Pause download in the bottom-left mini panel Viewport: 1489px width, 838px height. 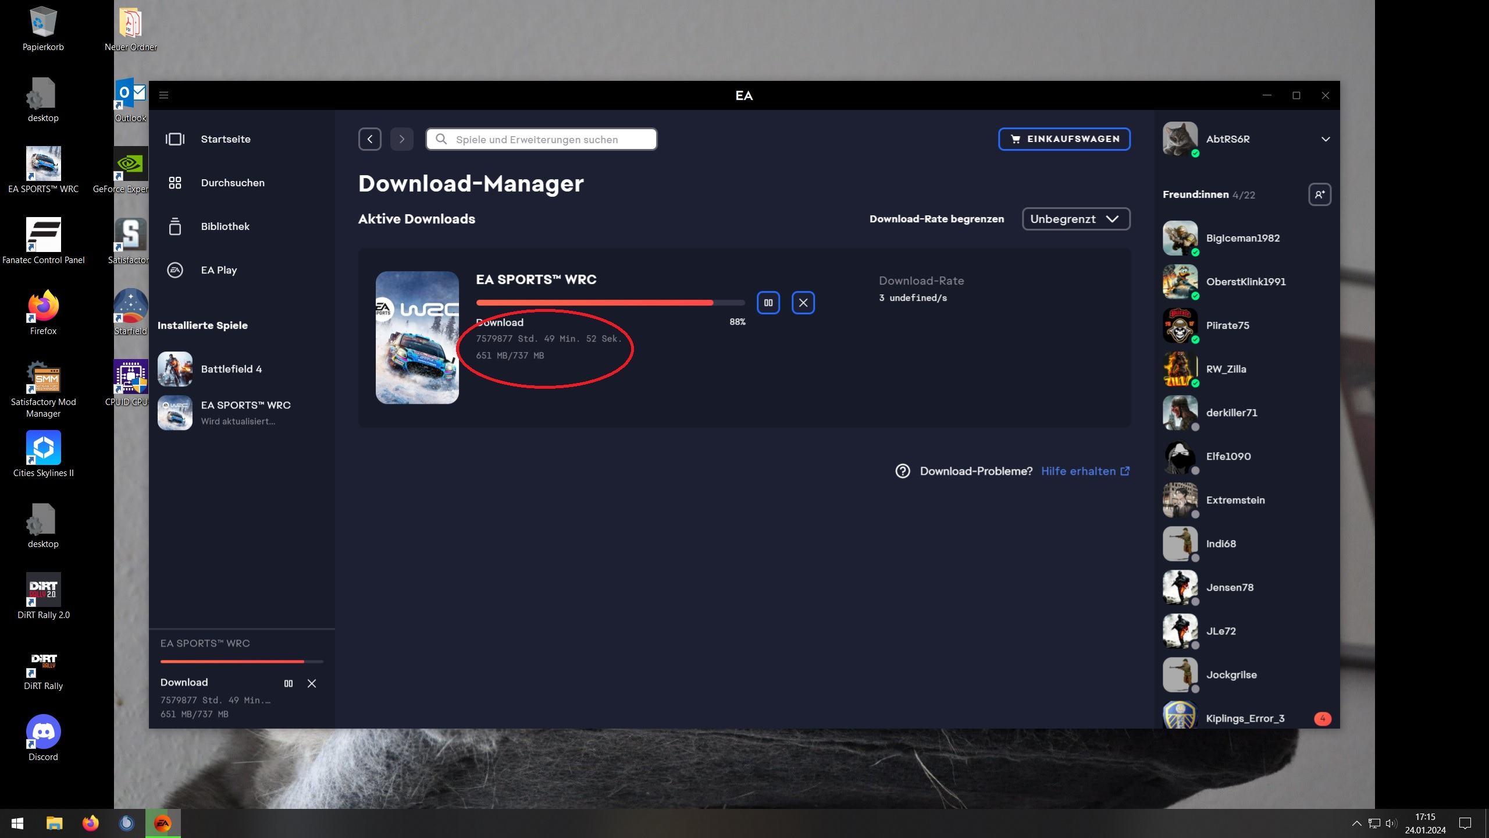click(x=288, y=683)
